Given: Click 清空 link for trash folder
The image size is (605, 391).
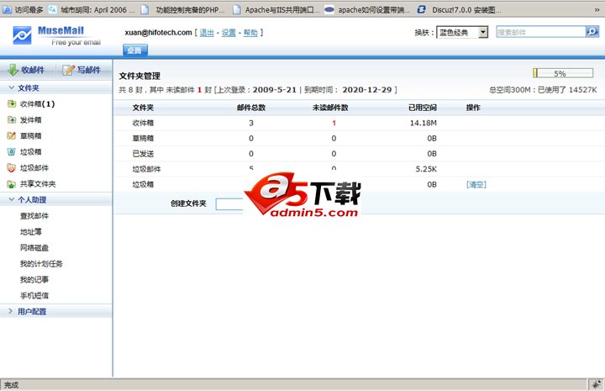Looking at the screenshot, I should [x=476, y=184].
